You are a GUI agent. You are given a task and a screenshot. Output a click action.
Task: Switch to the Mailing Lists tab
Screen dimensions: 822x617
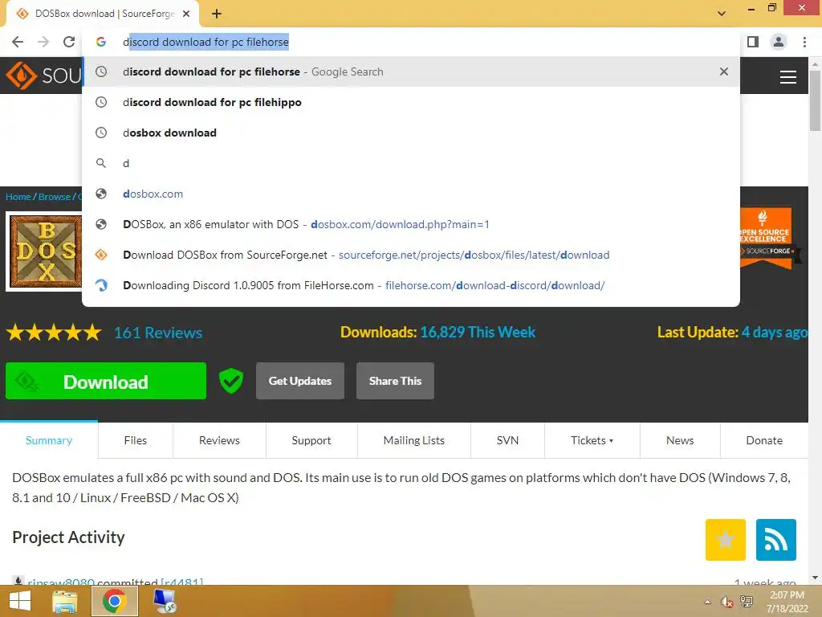(414, 440)
